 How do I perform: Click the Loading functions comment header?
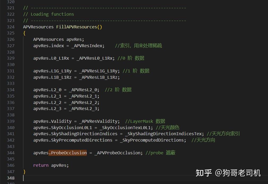click(48, 14)
